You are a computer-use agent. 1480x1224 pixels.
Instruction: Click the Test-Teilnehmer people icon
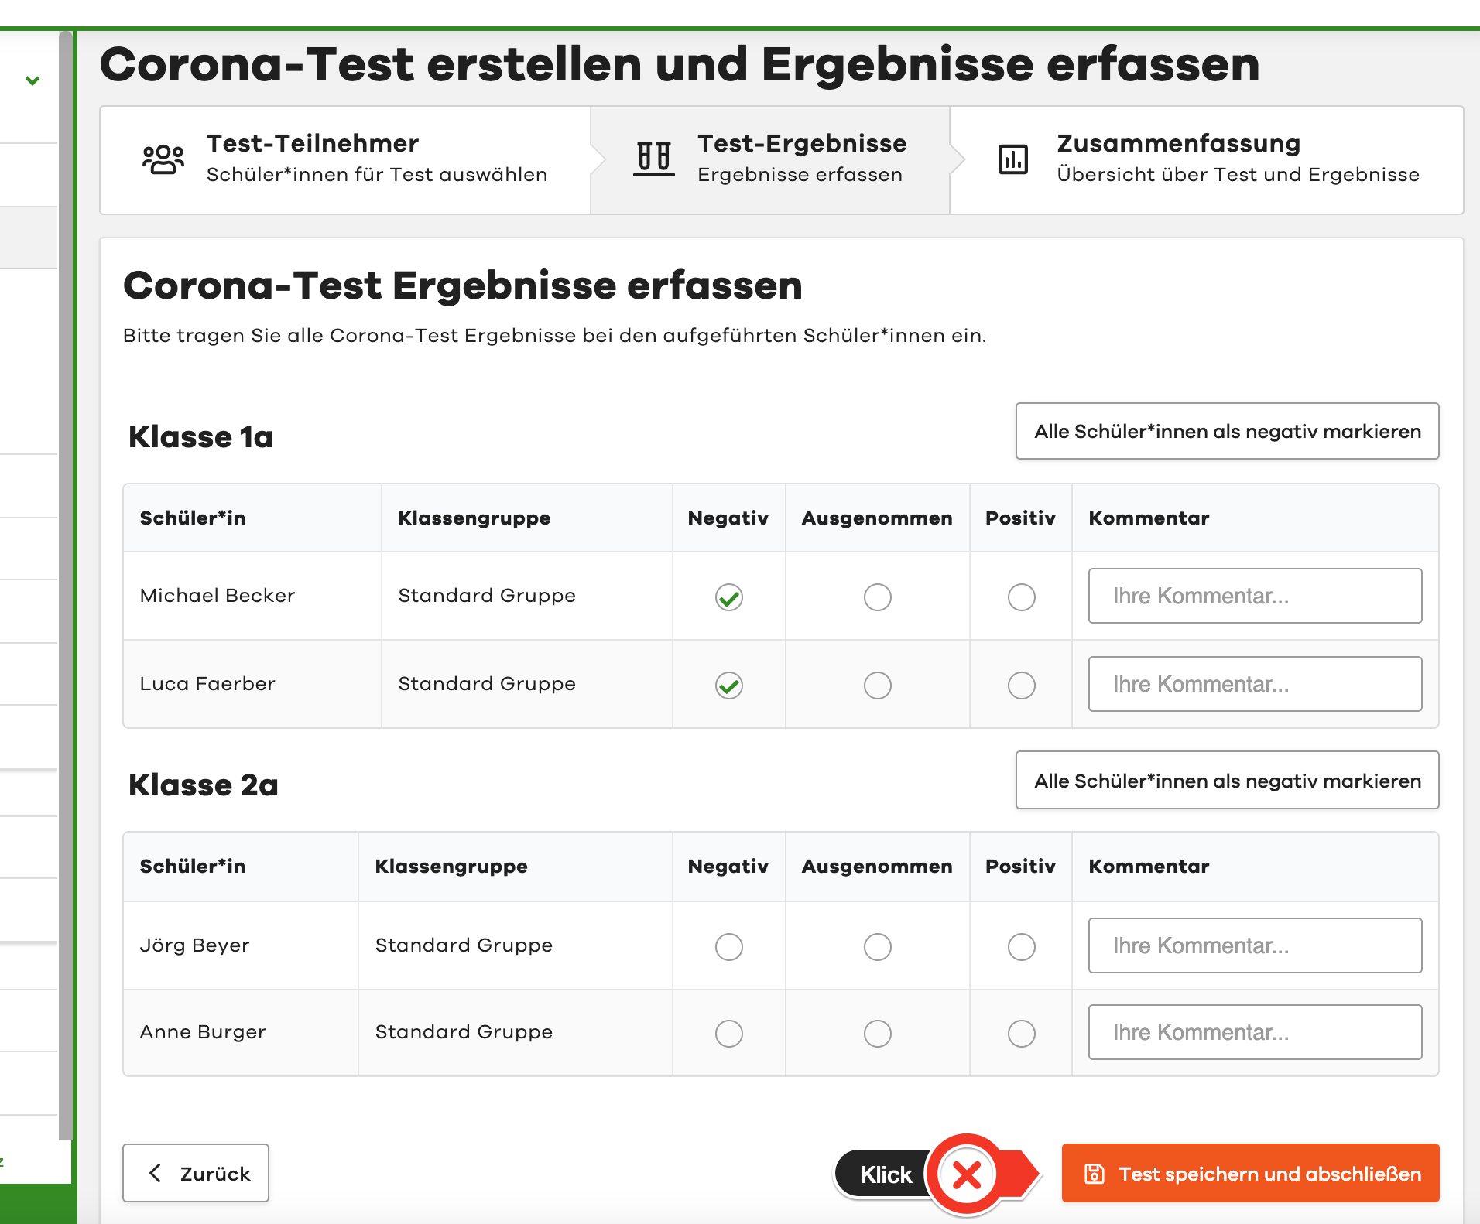pos(162,158)
